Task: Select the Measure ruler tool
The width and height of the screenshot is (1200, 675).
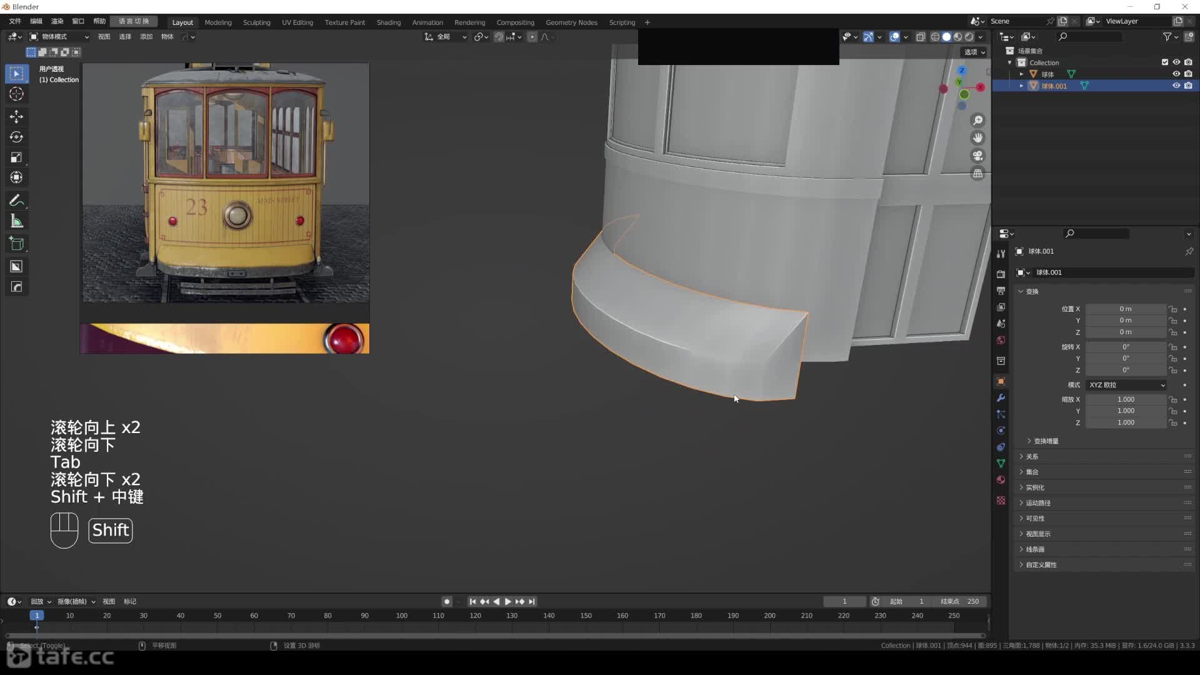Action: pyautogui.click(x=17, y=221)
